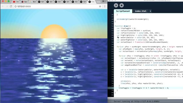Click the reflectionColor color(198, 248, 255) line
This screenshot has width=183, height=103.
(138, 33)
